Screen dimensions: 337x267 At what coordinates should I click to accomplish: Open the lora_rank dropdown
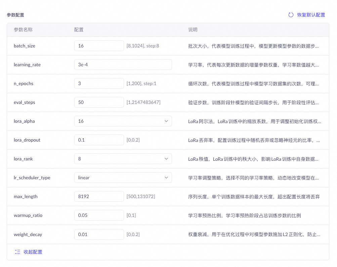coord(123,159)
